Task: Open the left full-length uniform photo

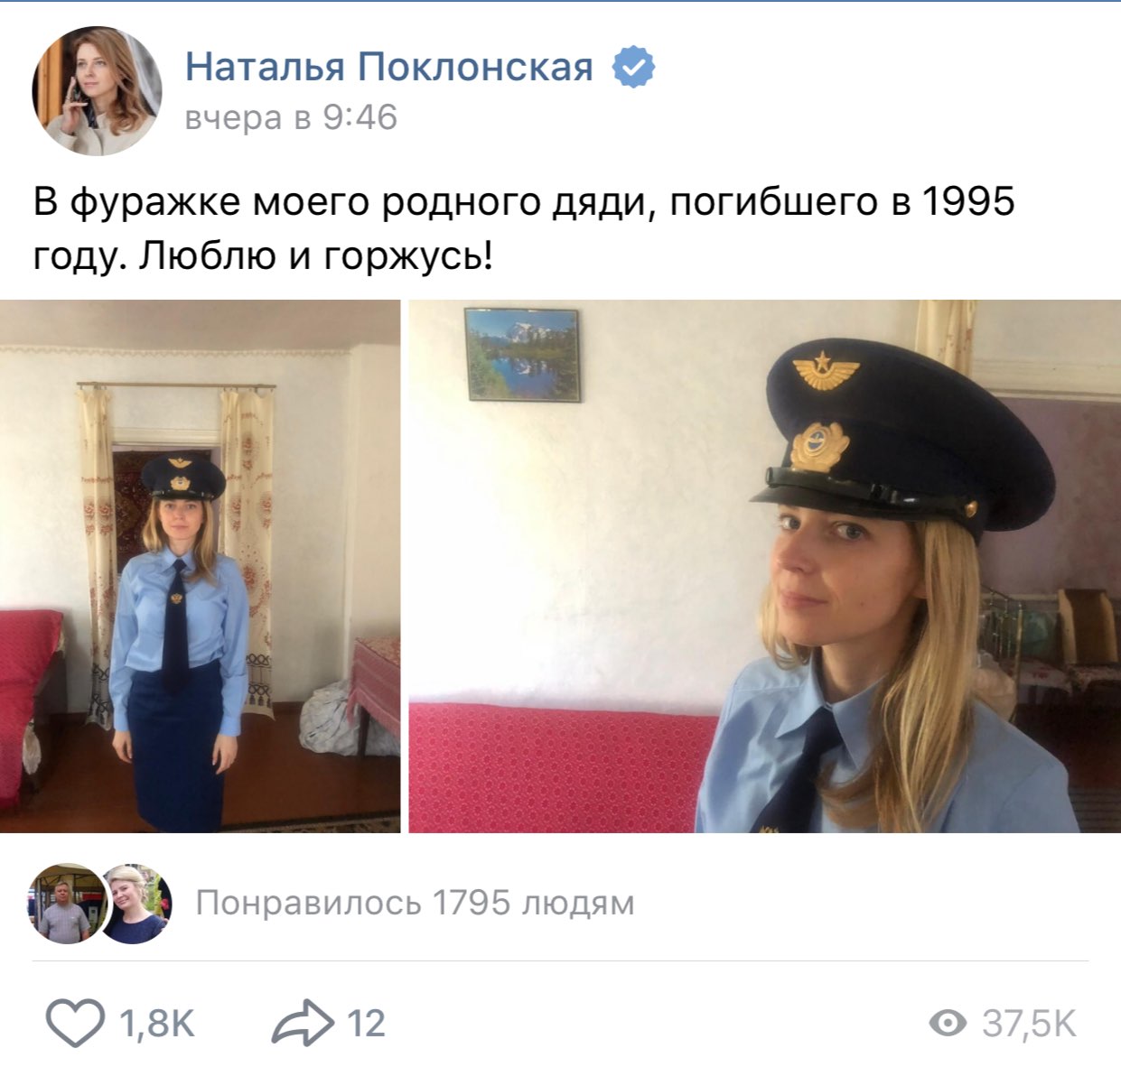Action: [200, 566]
